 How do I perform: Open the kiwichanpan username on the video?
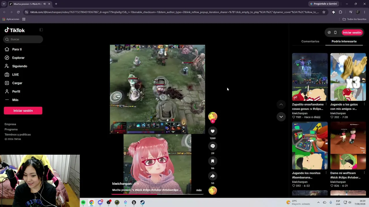(x=122, y=184)
